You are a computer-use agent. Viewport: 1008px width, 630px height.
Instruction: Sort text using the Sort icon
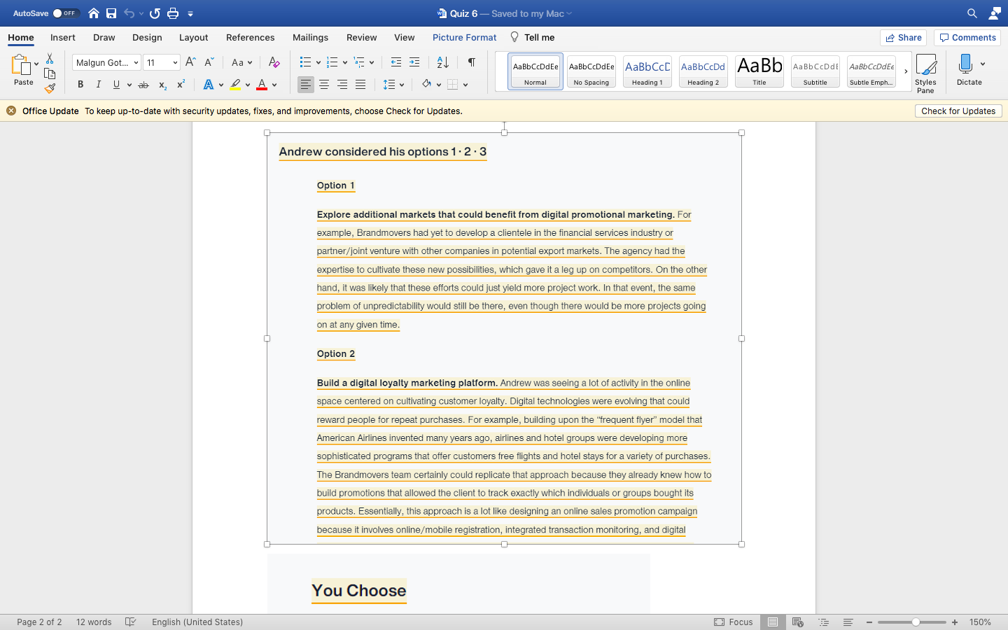click(x=442, y=62)
